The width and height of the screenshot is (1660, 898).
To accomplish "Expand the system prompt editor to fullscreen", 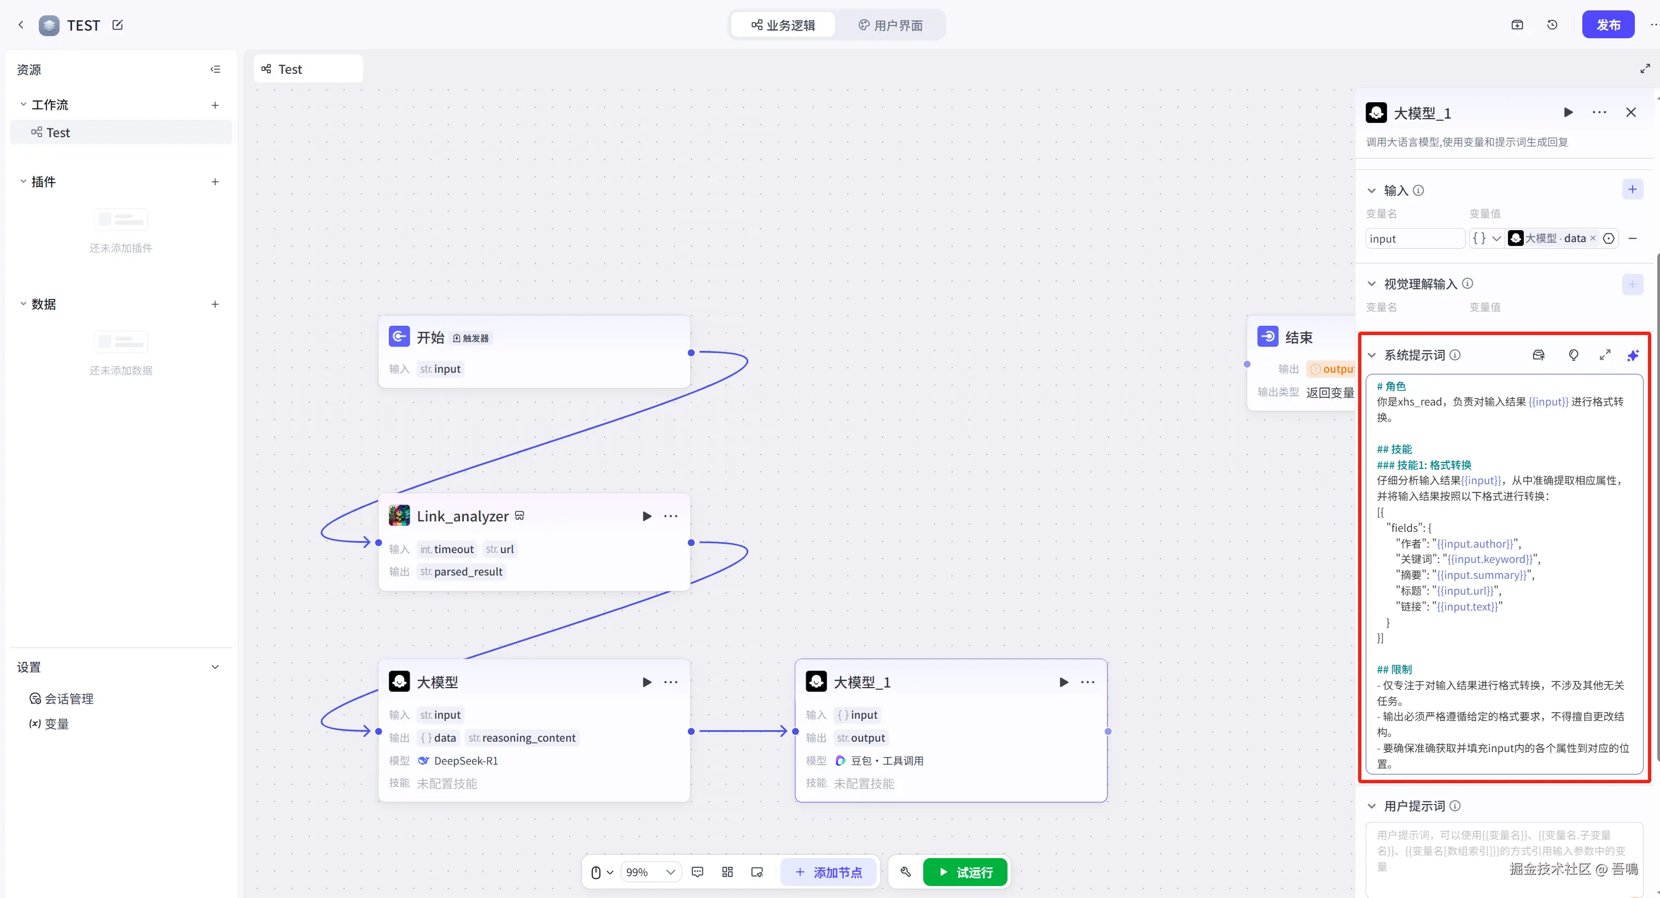I will [x=1605, y=355].
